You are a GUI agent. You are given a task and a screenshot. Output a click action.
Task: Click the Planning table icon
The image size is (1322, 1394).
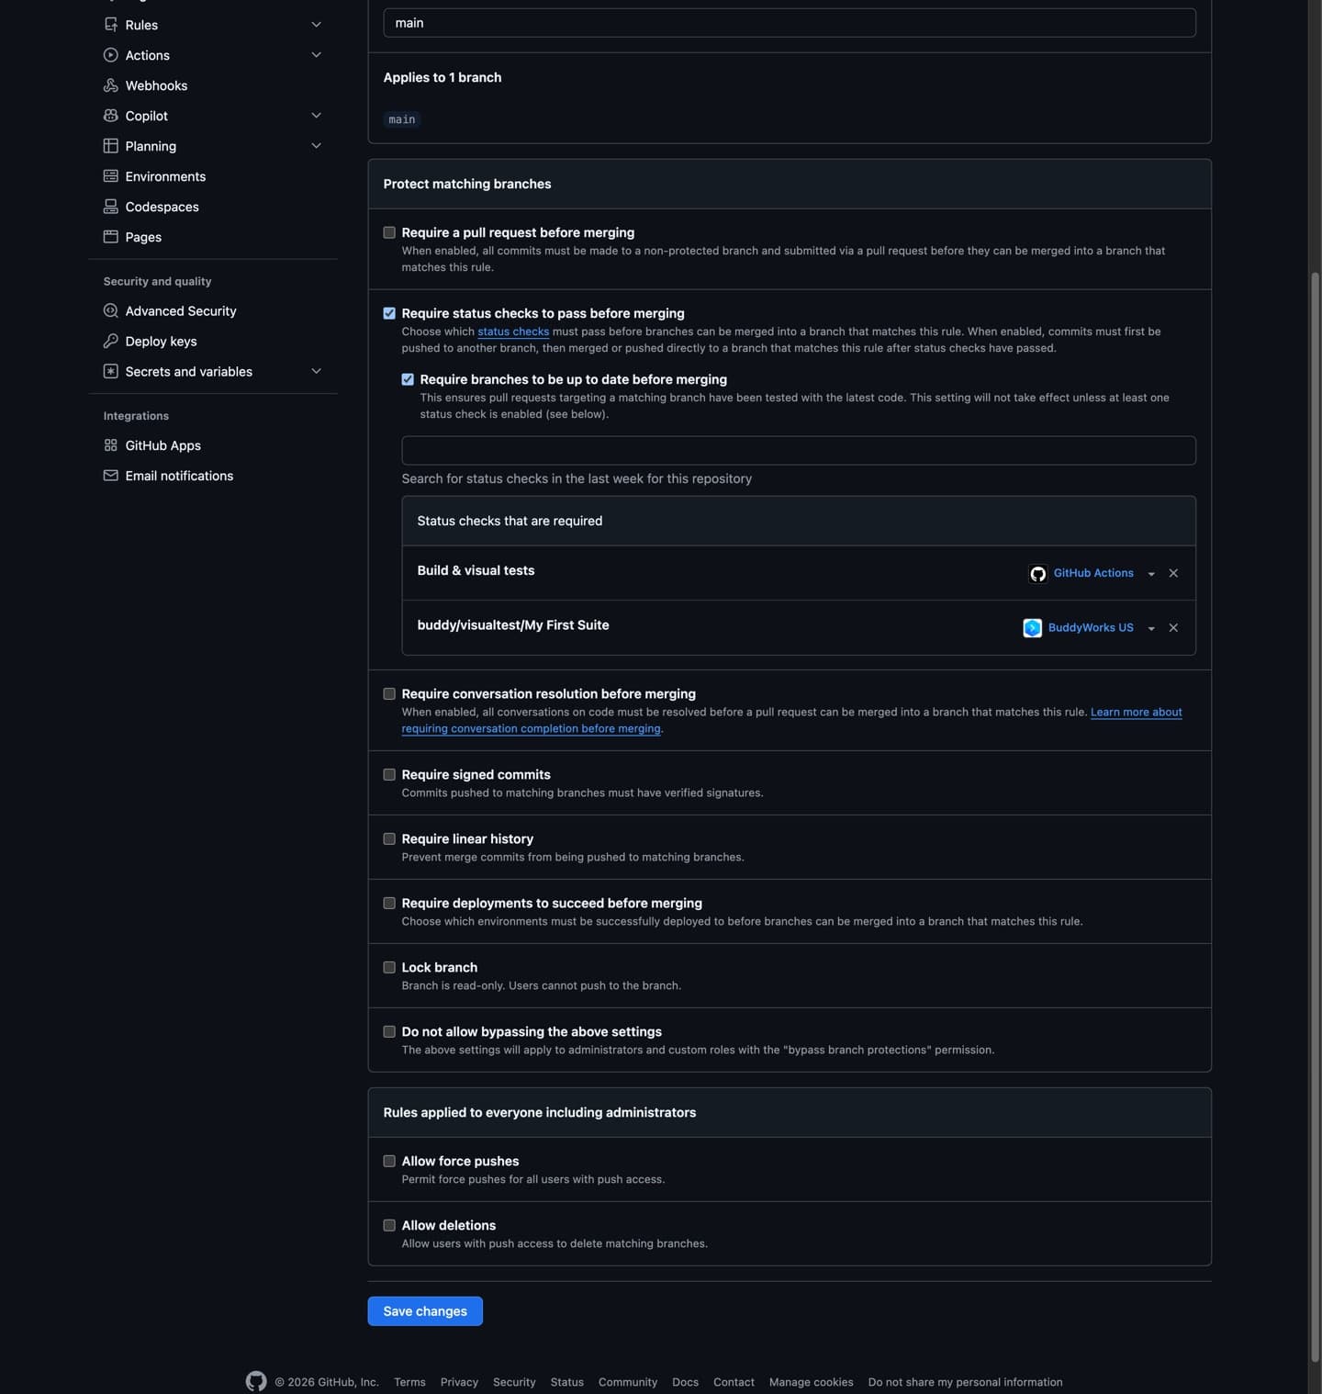(110, 146)
